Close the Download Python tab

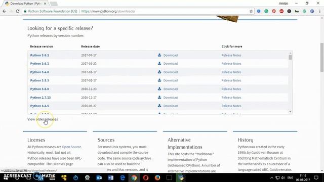click(x=45, y=4)
